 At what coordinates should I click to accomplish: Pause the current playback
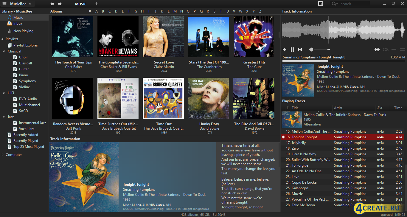coord(292,49)
